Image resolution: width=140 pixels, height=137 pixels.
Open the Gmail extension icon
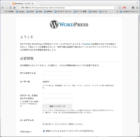[124, 8]
